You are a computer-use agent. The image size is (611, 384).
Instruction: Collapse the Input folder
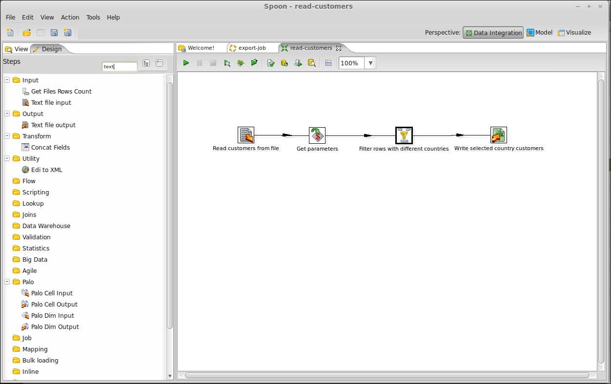7,80
